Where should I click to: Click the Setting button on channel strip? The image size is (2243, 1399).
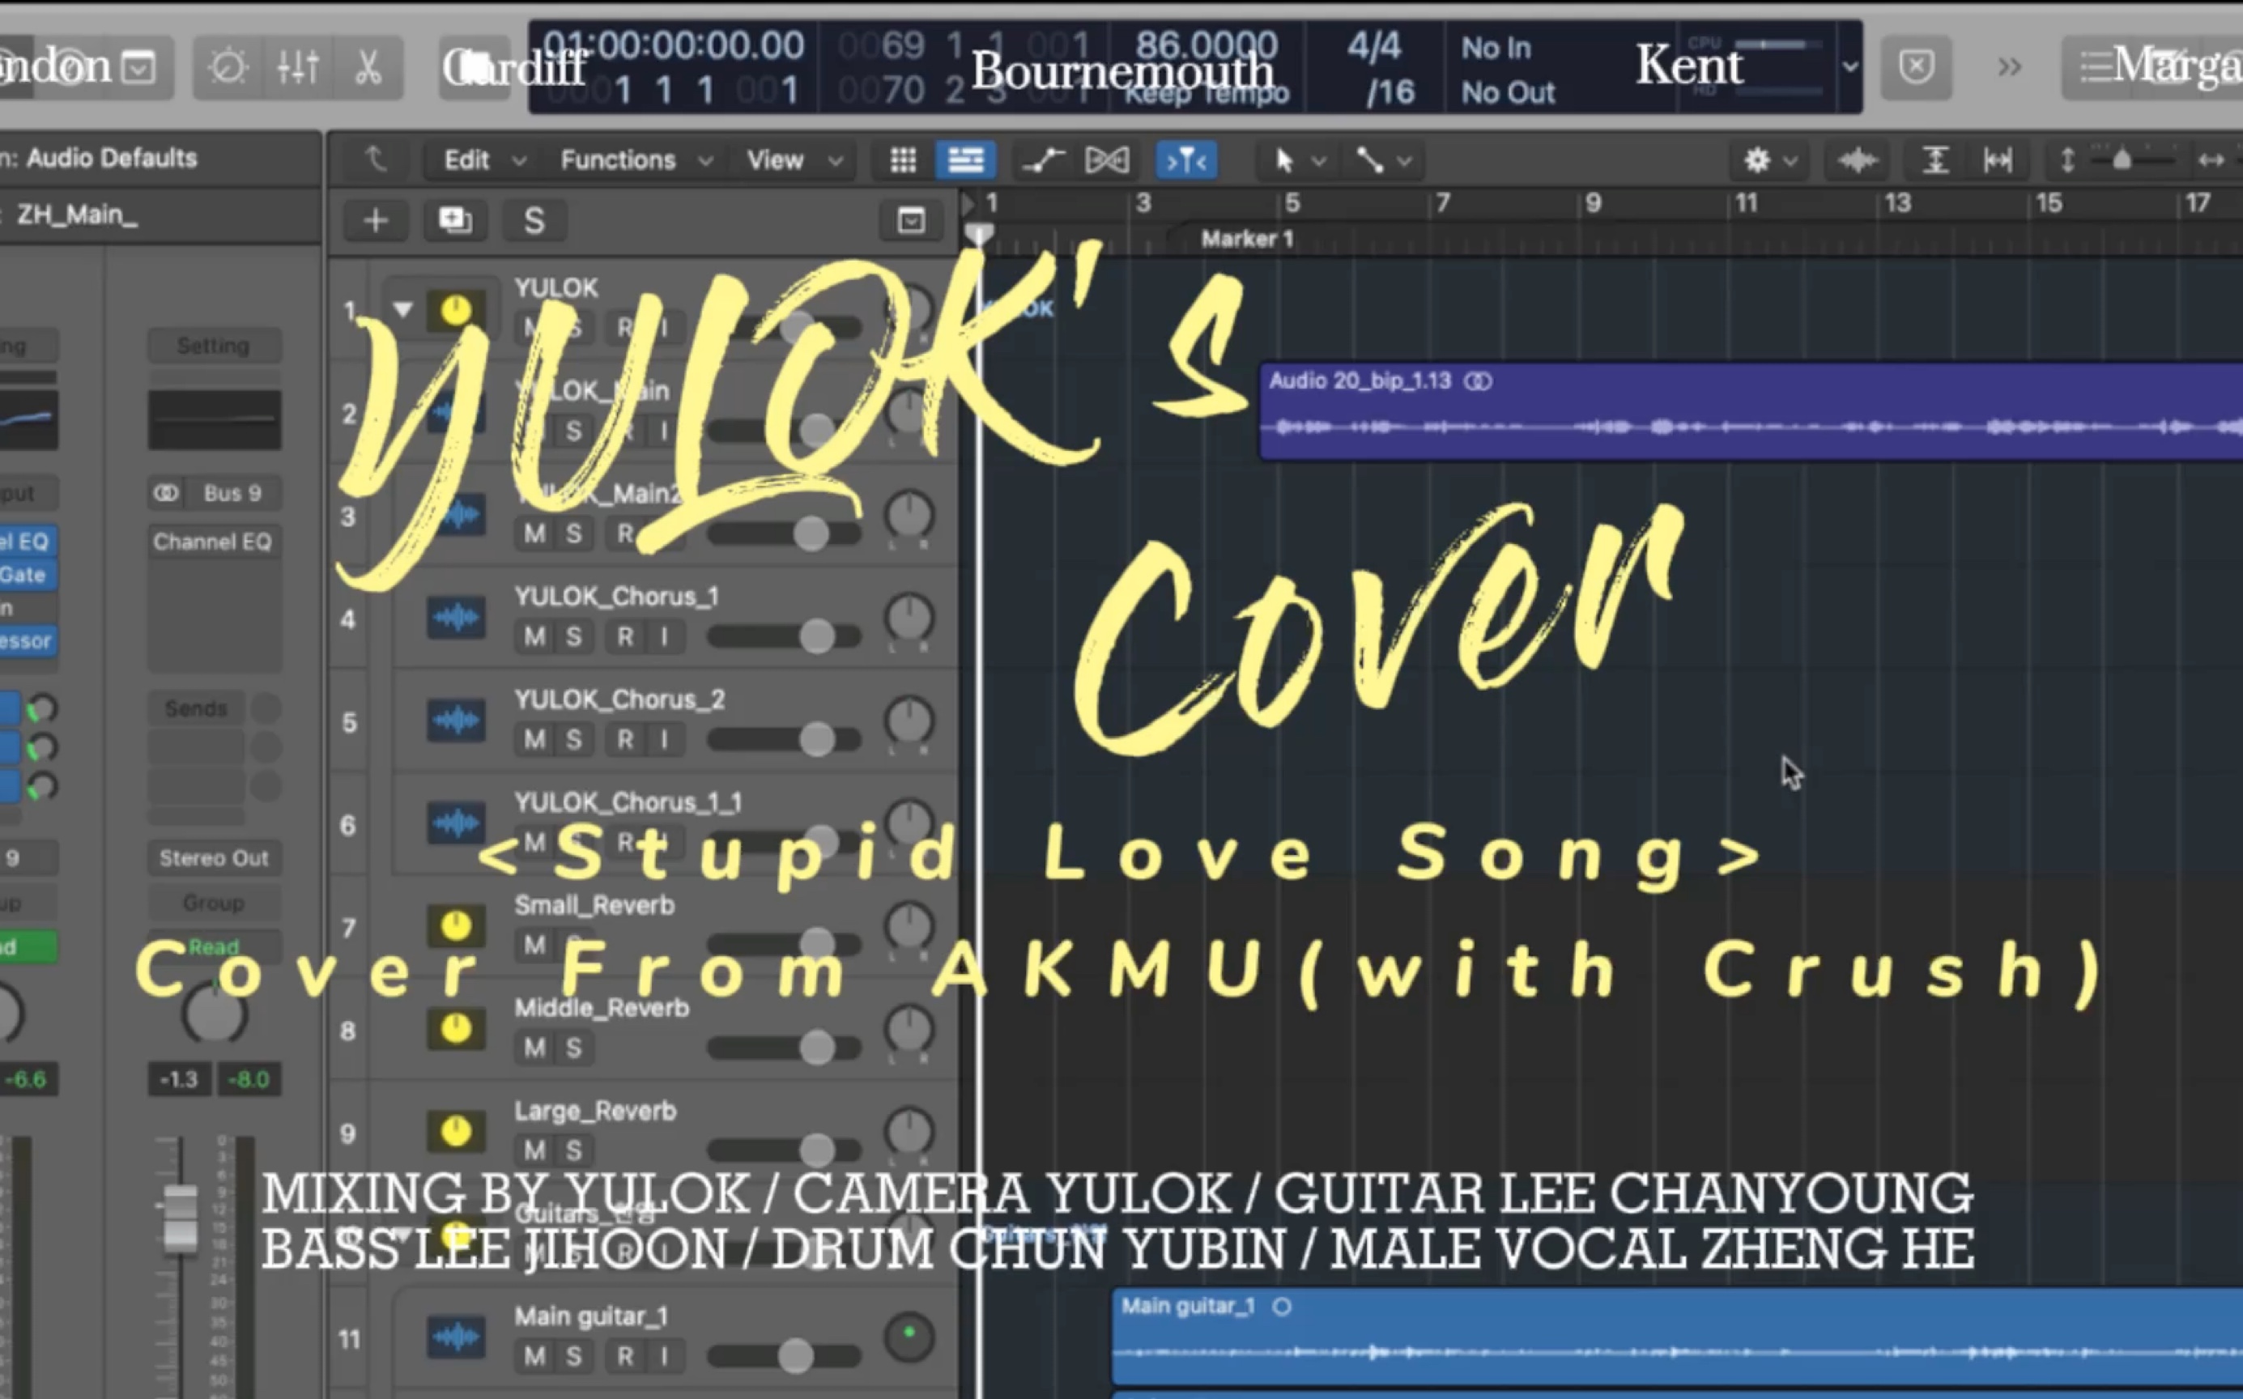(x=214, y=345)
